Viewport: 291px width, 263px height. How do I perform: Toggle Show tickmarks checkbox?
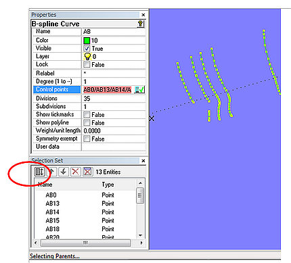pyautogui.click(x=87, y=115)
